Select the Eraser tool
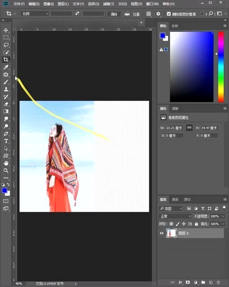229x287 pixels. click(6, 104)
